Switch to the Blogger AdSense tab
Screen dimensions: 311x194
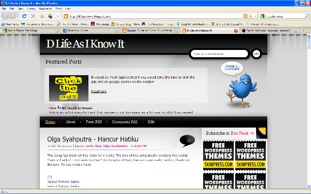[x=150, y=31]
